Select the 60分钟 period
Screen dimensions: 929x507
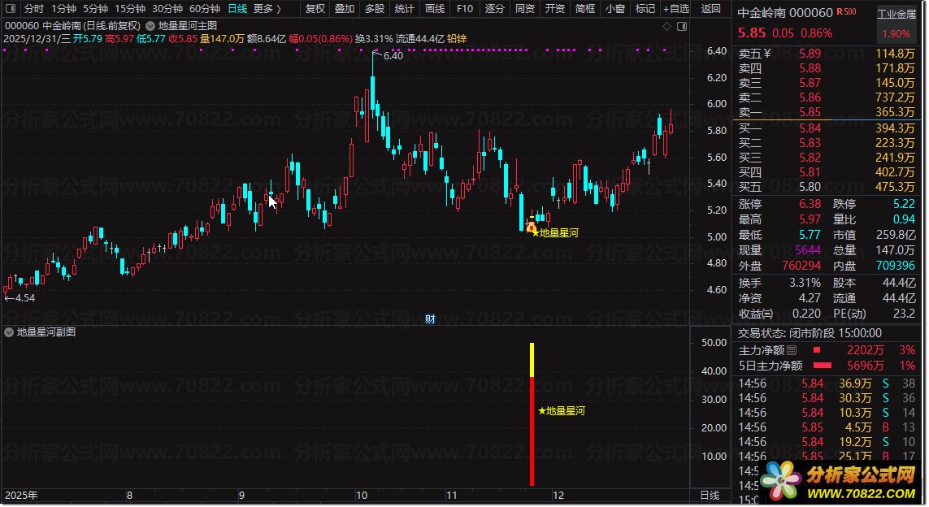tap(205, 9)
